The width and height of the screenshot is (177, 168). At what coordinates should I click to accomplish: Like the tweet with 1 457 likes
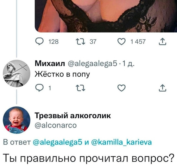click(x=121, y=42)
